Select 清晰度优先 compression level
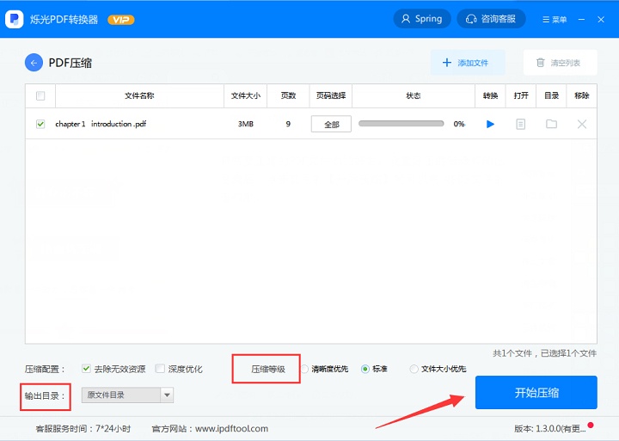Viewport: 619px width, 441px height. (304, 369)
